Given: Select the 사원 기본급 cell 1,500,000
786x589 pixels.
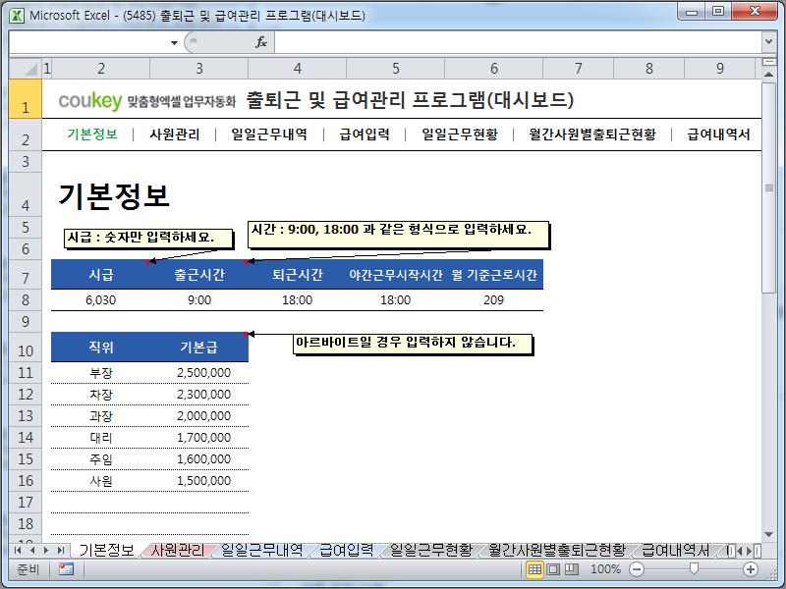Looking at the screenshot, I should [199, 480].
